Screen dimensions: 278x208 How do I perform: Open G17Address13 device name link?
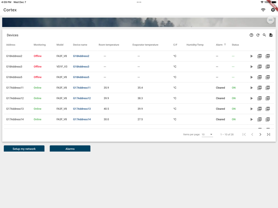click(x=82, y=109)
